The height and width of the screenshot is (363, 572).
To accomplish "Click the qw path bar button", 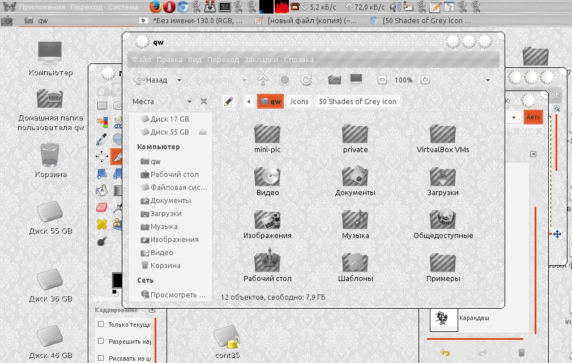I will click(x=270, y=101).
